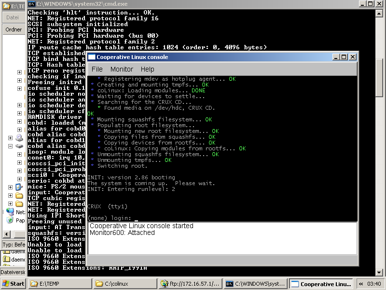The height and width of the screenshot is (290, 386).
Task: Open the Monitor menu in Cooperative Linux console
Action: [x=122, y=69]
